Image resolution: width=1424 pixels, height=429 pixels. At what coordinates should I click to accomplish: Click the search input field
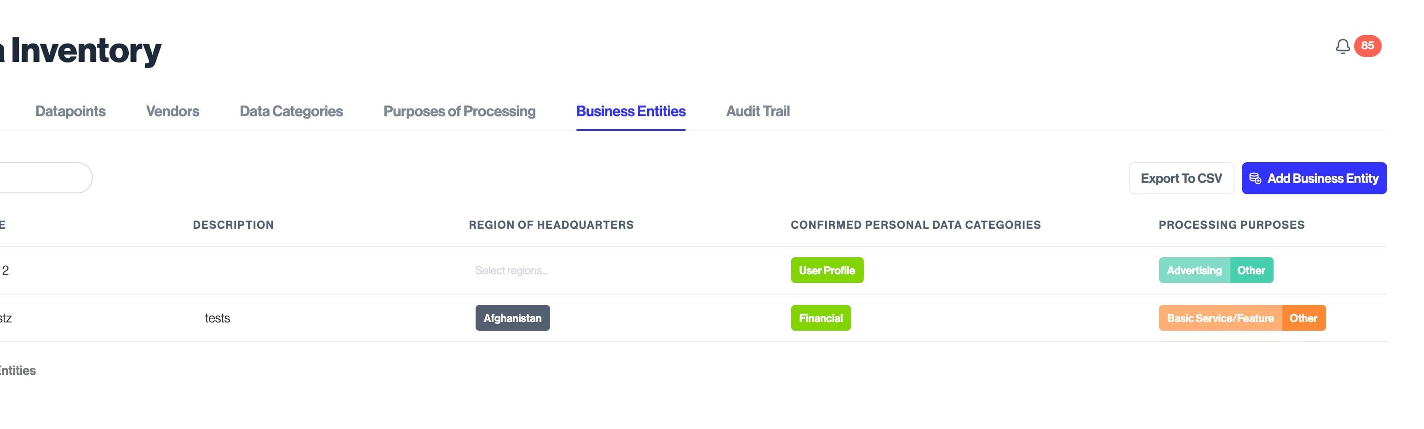[x=44, y=178]
